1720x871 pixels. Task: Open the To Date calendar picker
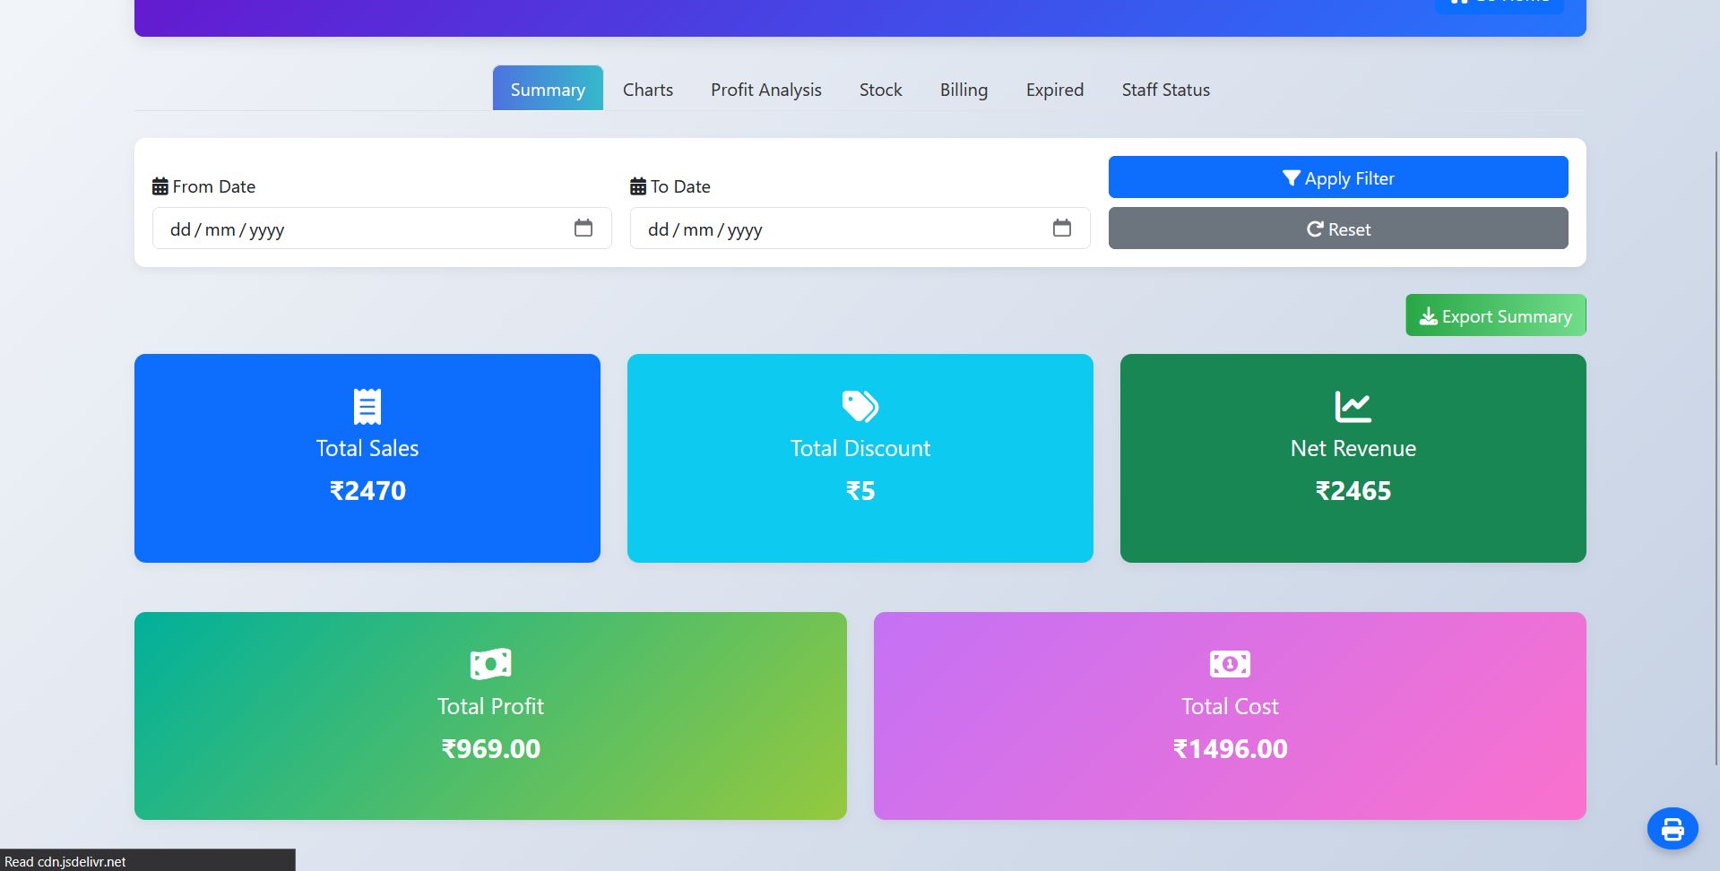click(1061, 229)
